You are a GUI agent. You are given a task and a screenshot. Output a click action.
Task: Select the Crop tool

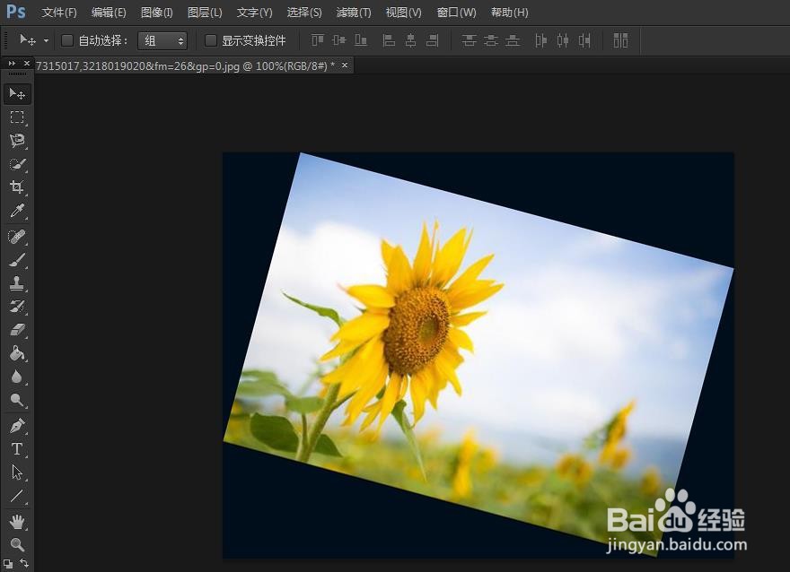tap(17, 187)
